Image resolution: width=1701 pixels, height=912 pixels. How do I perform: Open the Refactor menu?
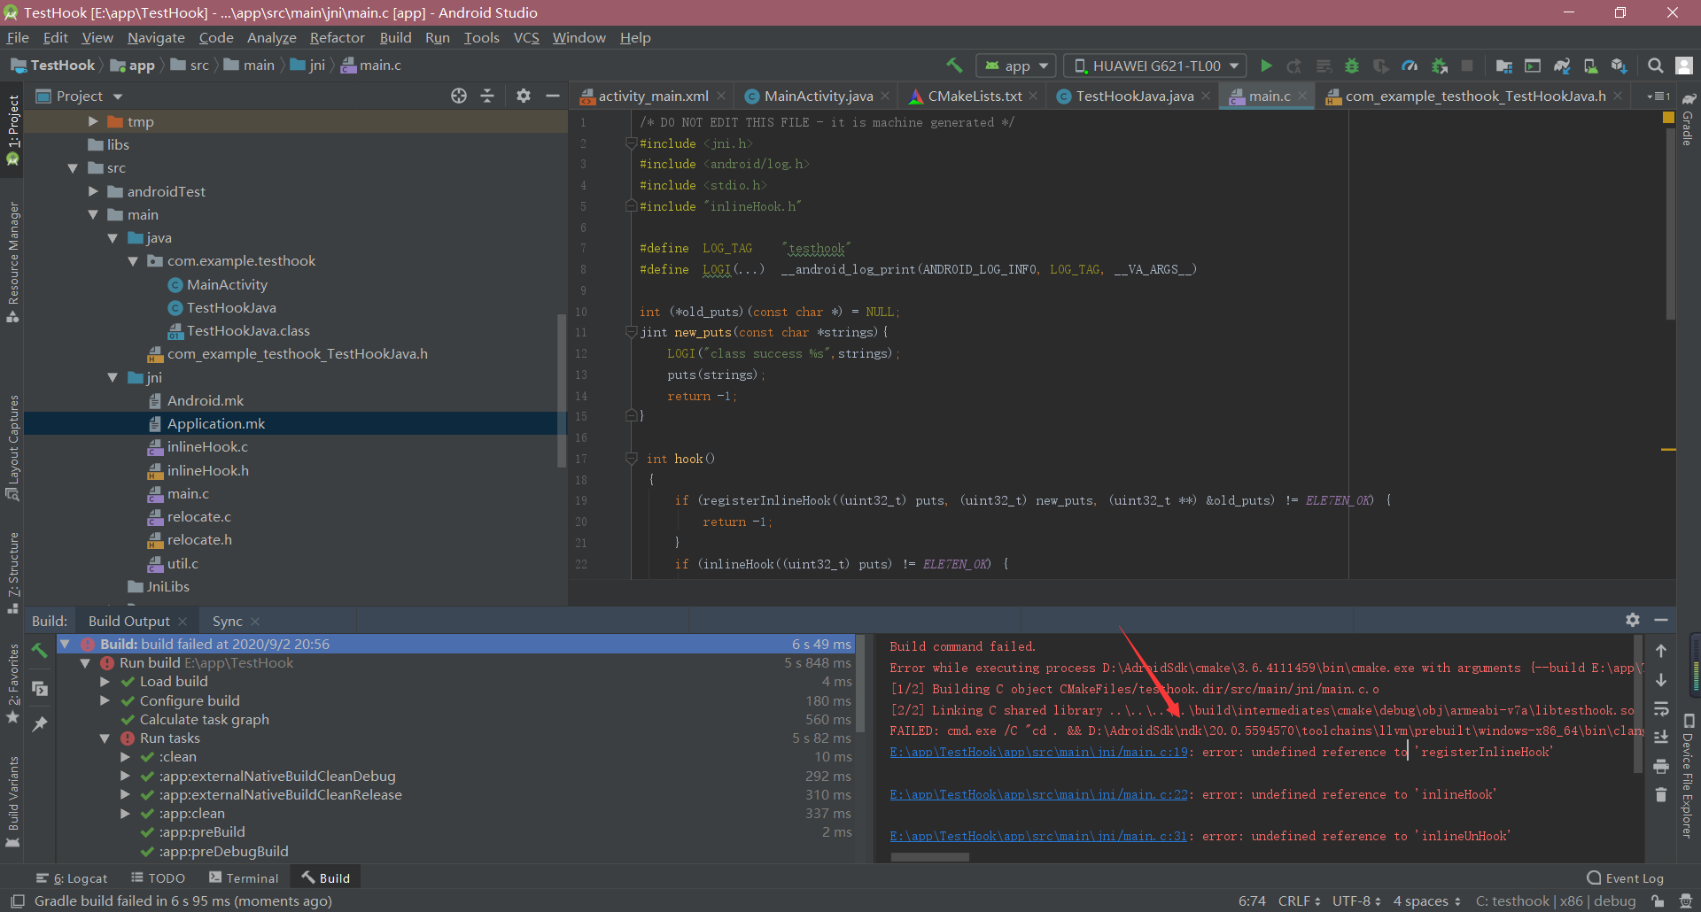[x=337, y=37]
